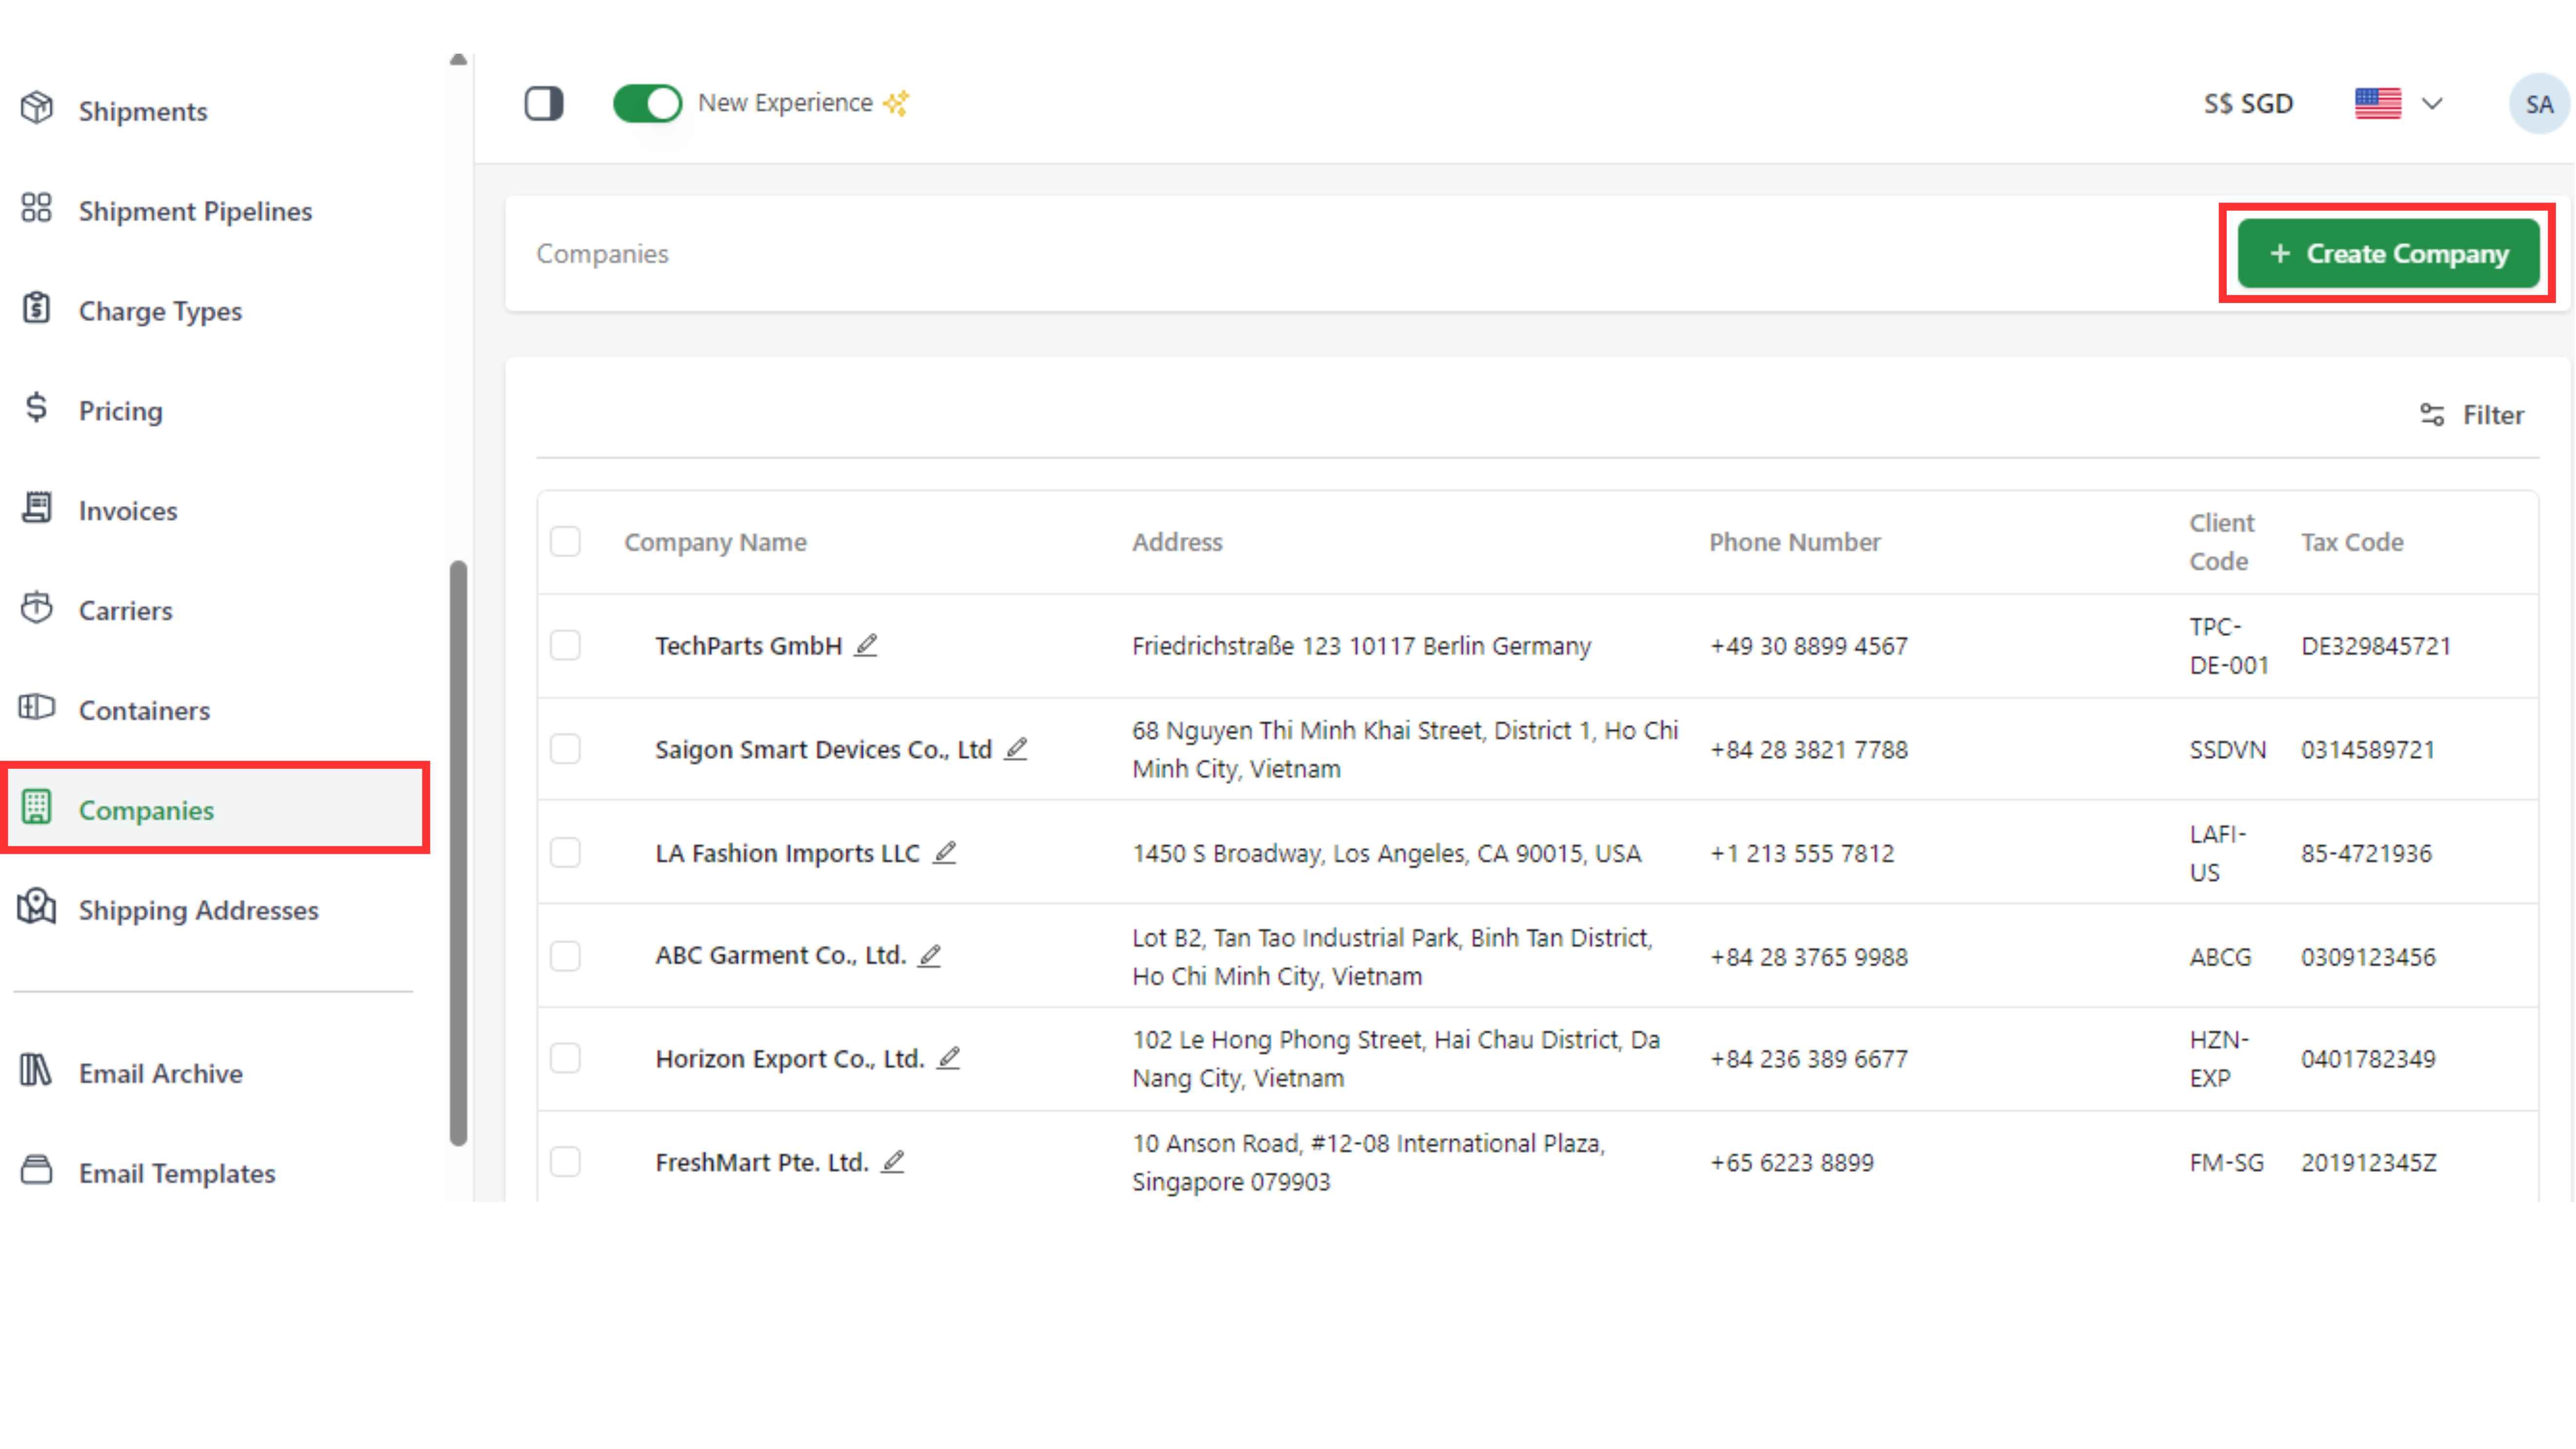Edit FreshMart Pte. Ltd. via pencil icon

(893, 1161)
